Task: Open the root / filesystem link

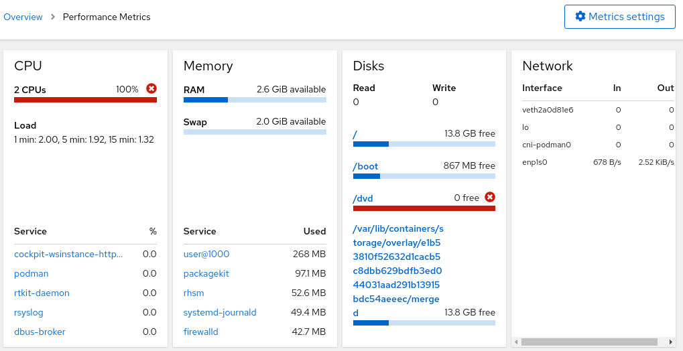Action: (x=355, y=134)
